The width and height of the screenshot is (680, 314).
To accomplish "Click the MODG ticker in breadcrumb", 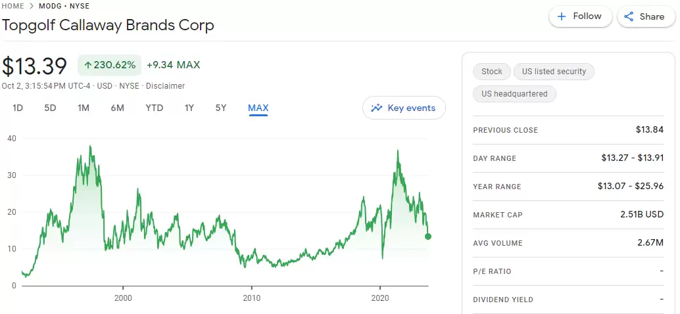I will pos(51,6).
